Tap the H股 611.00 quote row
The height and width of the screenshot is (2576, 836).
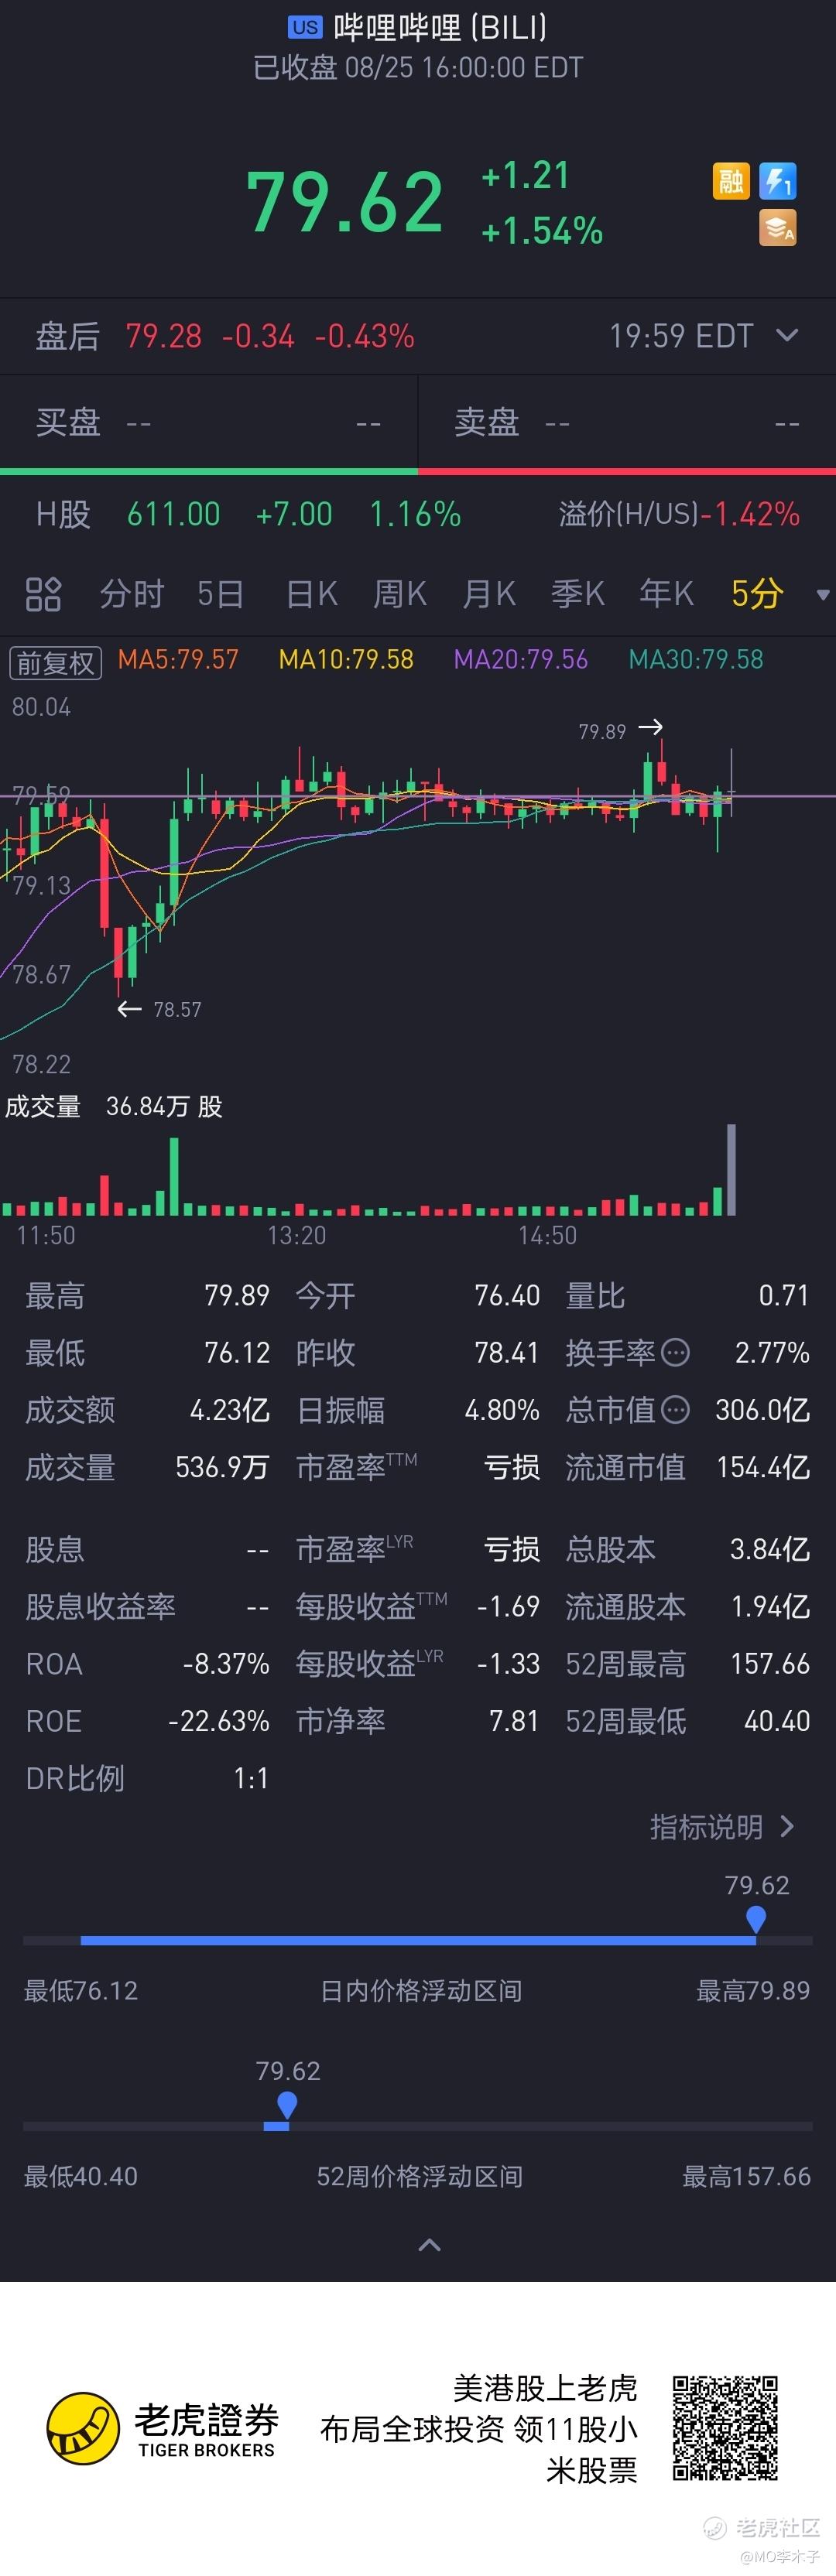[248, 514]
